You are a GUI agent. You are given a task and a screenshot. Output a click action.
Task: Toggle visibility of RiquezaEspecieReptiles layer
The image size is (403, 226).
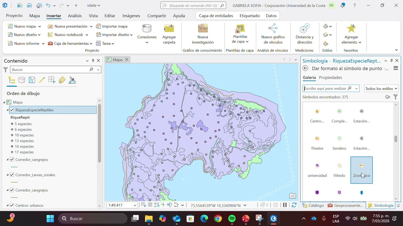12,110
